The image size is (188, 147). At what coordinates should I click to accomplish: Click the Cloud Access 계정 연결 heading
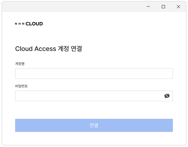(48, 49)
